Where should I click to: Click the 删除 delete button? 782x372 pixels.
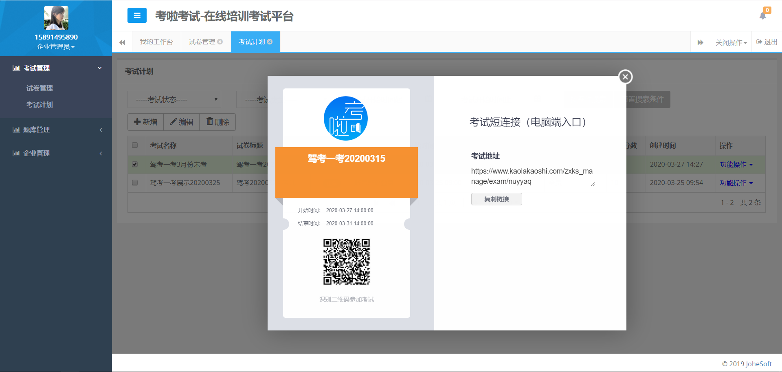[217, 122]
